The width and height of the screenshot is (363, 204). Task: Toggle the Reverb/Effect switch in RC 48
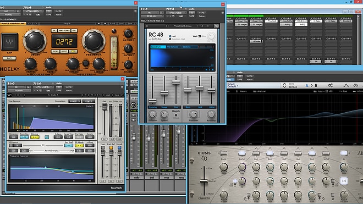pyautogui.click(x=176, y=114)
